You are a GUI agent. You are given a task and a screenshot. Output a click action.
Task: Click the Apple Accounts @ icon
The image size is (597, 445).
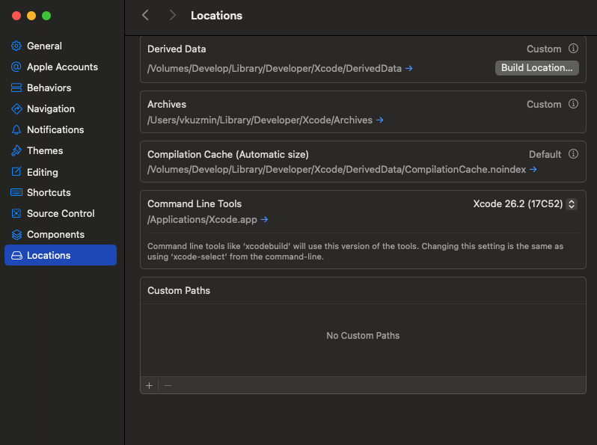pos(16,67)
